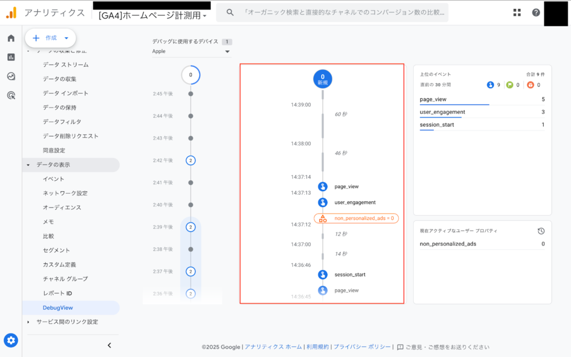Click the 作成 create button
571x357 pixels.
coord(50,38)
